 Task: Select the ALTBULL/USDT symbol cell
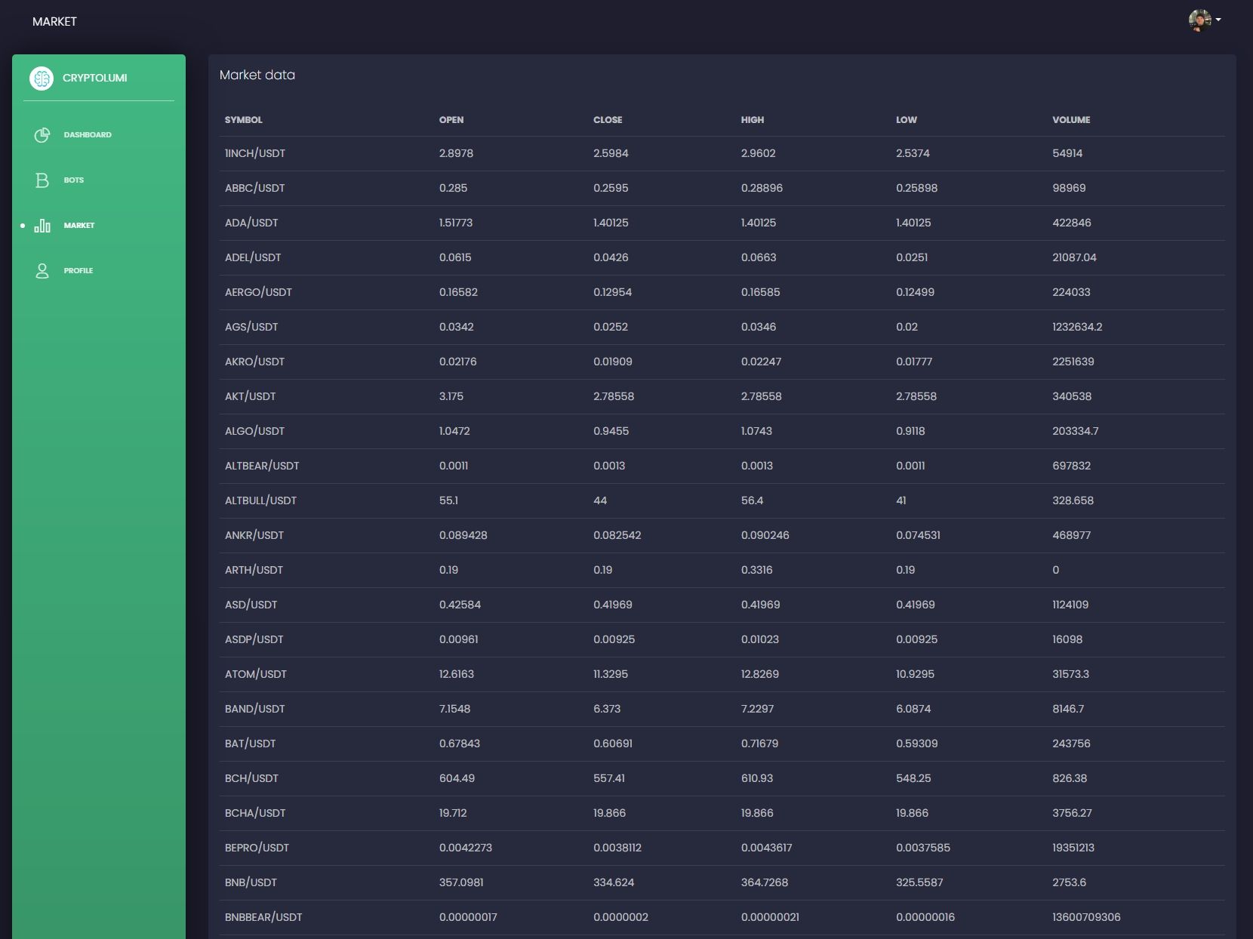[x=261, y=500]
